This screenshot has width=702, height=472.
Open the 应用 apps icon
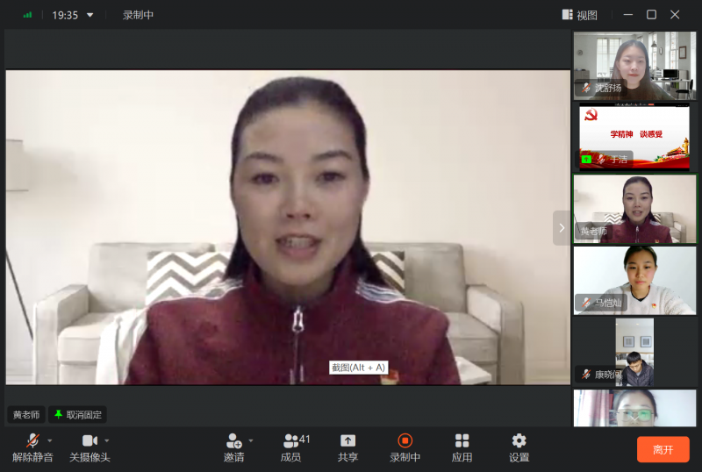[462, 440]
